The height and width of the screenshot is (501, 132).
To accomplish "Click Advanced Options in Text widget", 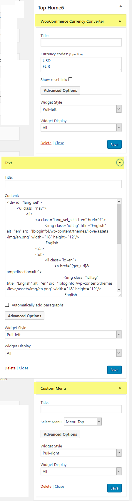I will coord(25,316).
